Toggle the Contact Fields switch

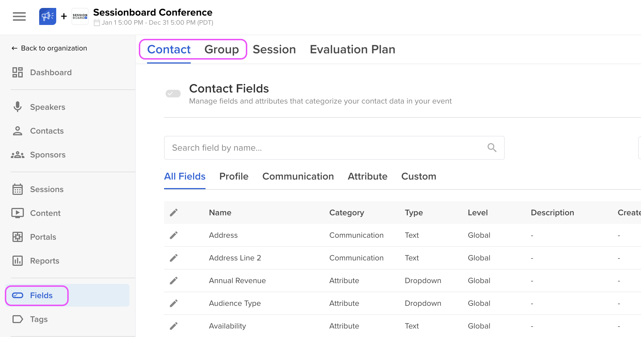pyautogui.click(x=173, y=94)
